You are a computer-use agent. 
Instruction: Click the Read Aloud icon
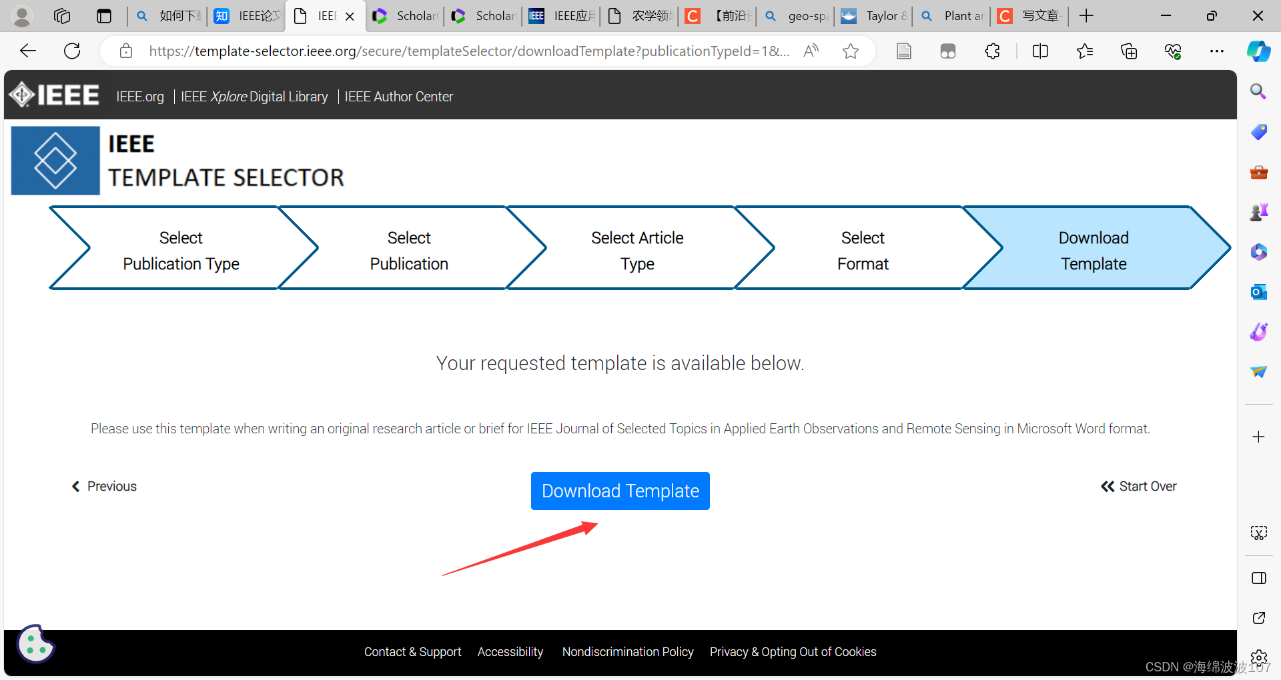[811, 51]
